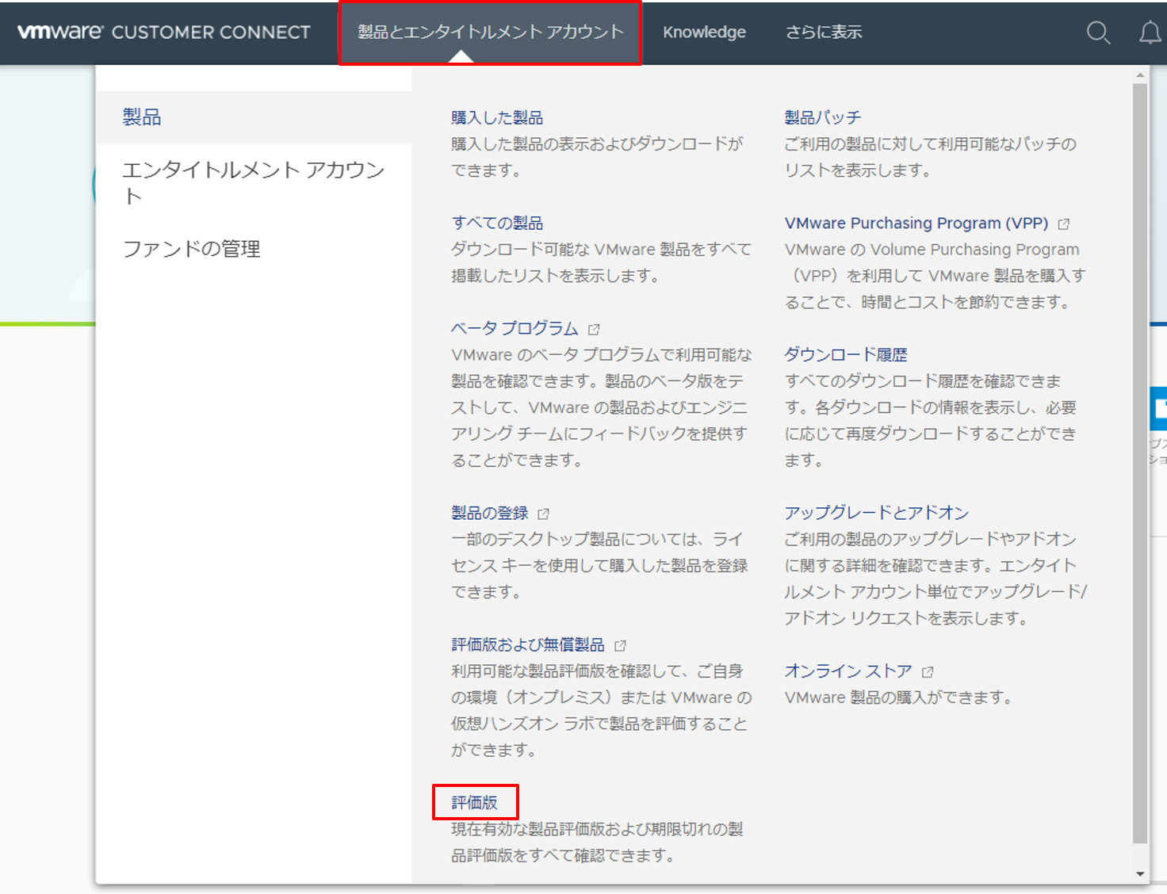Click the search magnifier icon

tap(1098, 32)
